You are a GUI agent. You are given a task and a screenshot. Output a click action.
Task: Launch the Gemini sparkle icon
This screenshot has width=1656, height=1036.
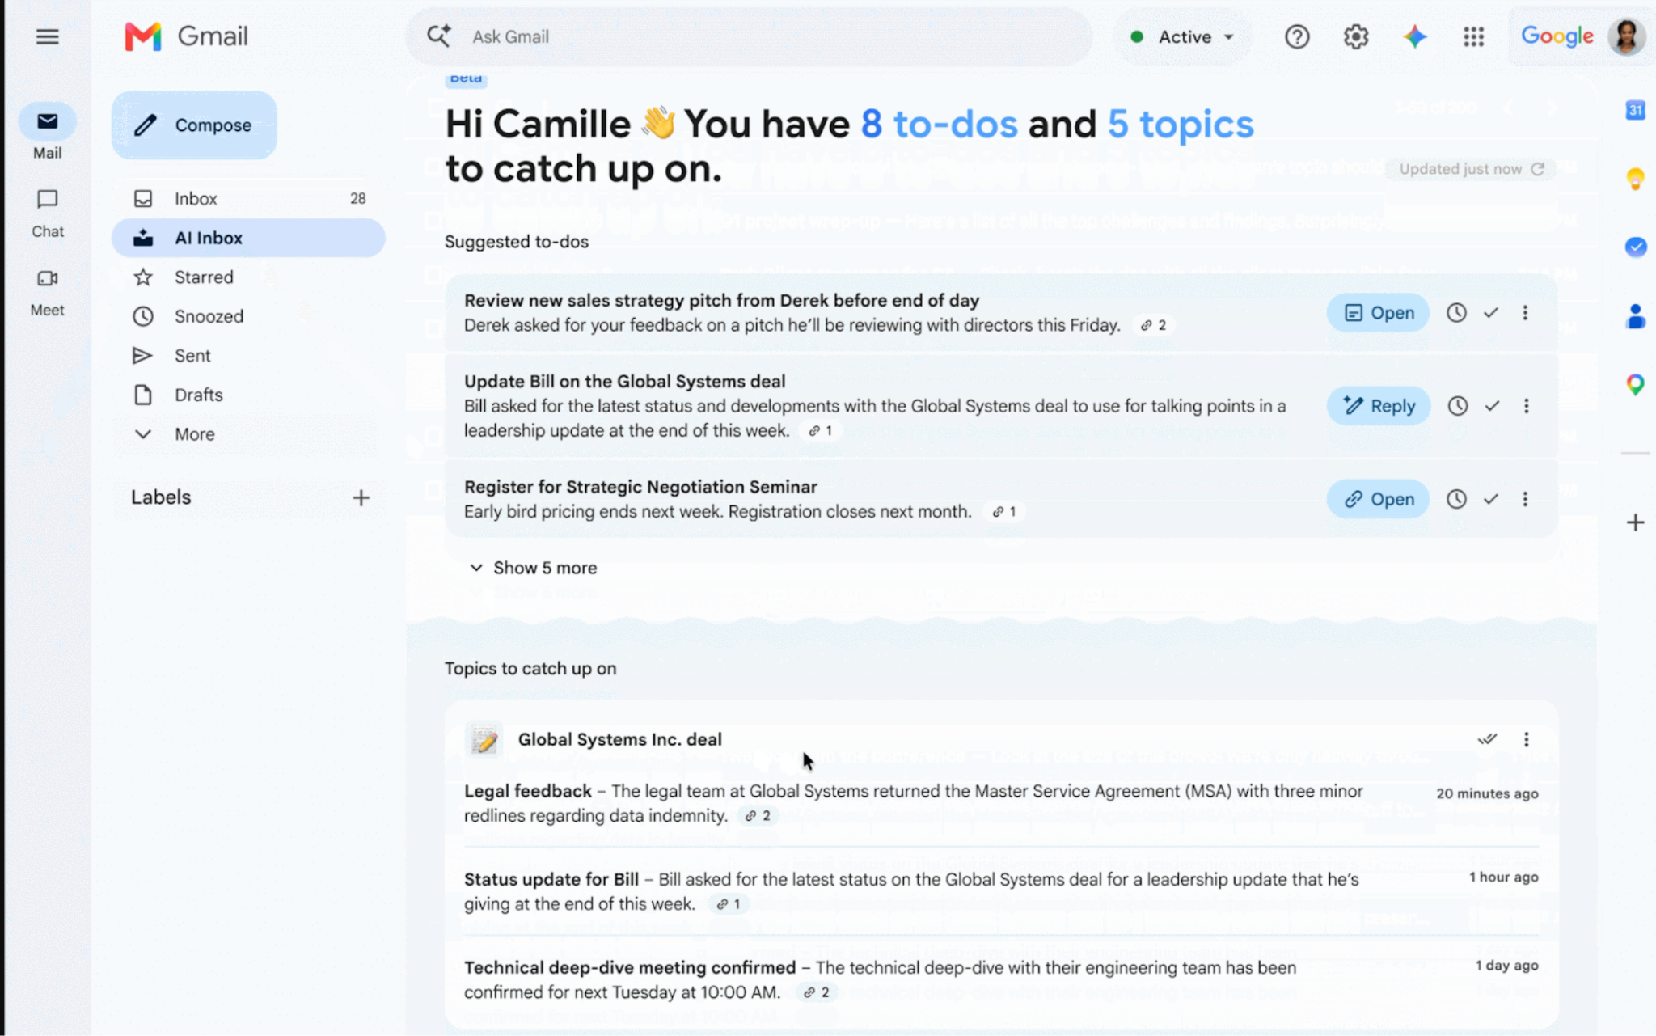[x=1415, y=36]
